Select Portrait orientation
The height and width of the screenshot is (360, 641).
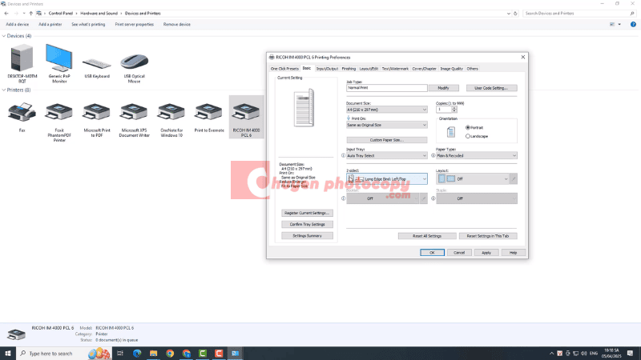tap(468, 128)
